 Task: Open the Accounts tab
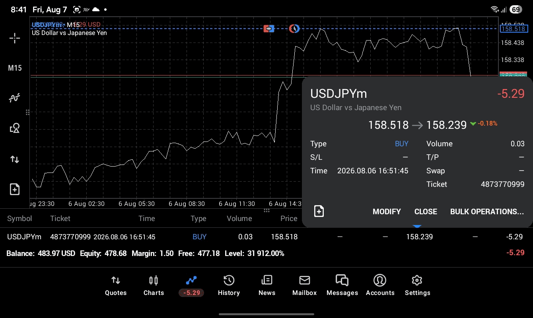point(380,285)
